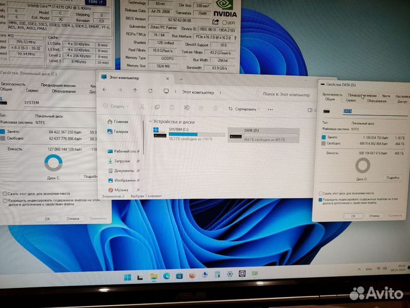
Task: Select the SYSTEM (C:) drive
Action: (x=189, y=133)
